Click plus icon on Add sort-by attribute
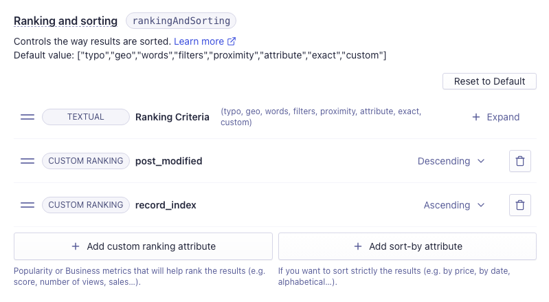The width and height of the screenshot is (549, 302). [x=357, y=246]
